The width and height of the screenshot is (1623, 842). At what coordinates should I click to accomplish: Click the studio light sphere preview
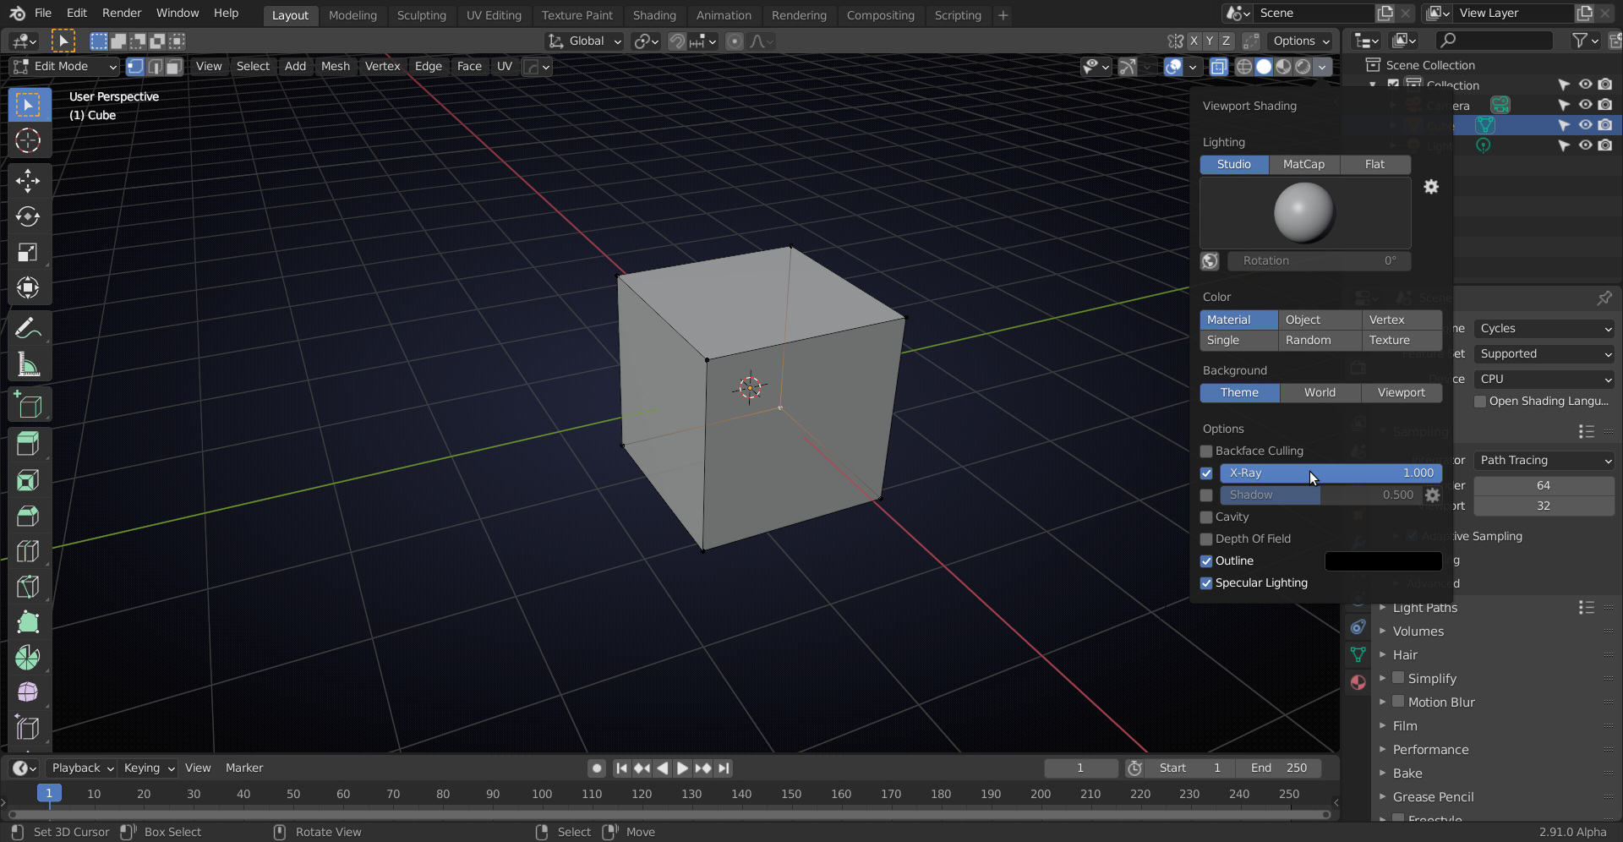[x=1304, y=213]
